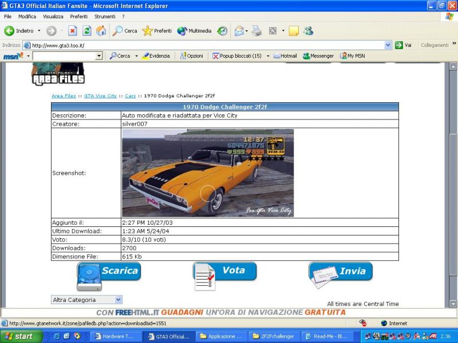Run the MSN toolbar Cerca search

[x=120, y=55]
